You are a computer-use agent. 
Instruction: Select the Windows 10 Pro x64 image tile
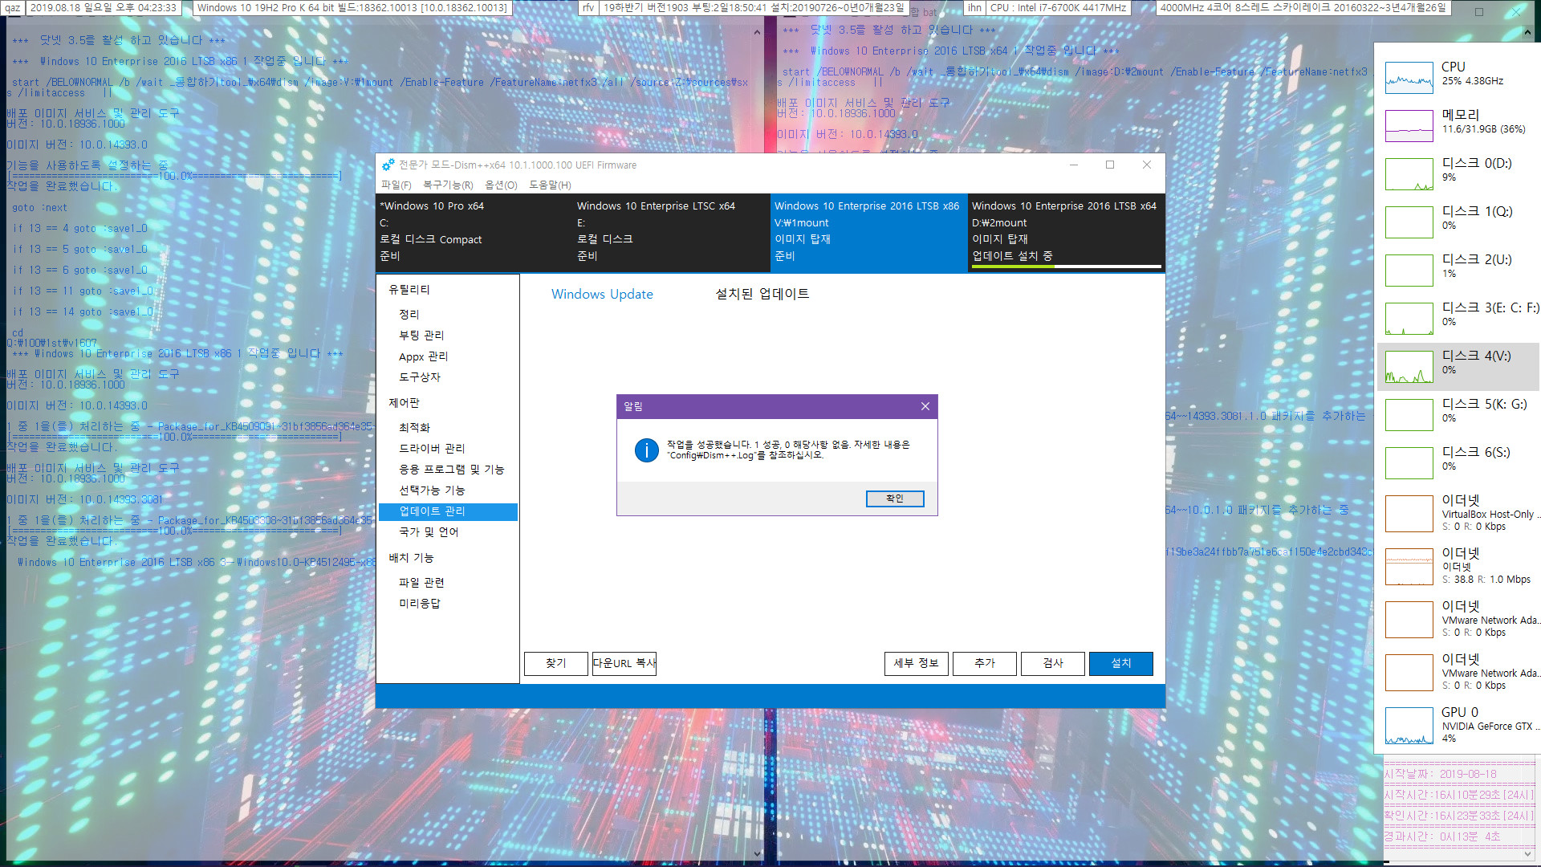[474, 232]
